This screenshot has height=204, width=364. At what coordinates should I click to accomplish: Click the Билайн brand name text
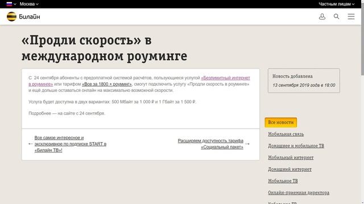tap(30, 16)
